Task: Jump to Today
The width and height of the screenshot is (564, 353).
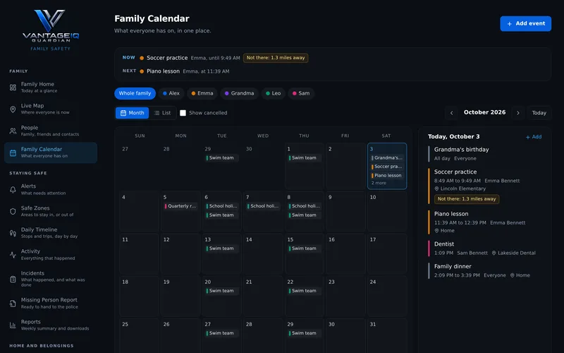Action: pyautogui.click(x=539, y=113)
